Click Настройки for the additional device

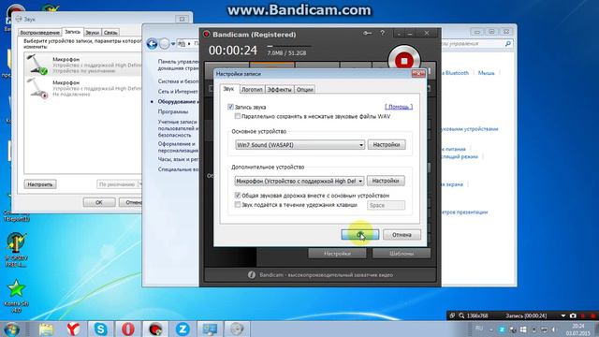[x=386, y=181]
